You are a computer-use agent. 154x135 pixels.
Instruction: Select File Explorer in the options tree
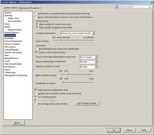click(x=10, y=67)
